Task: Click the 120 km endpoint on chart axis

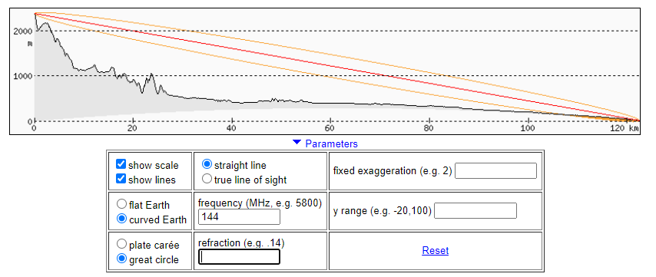Action: 625,128
